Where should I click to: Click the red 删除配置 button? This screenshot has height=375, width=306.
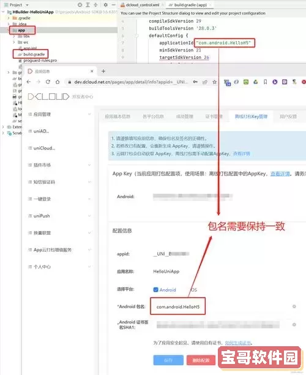[201, 360]
